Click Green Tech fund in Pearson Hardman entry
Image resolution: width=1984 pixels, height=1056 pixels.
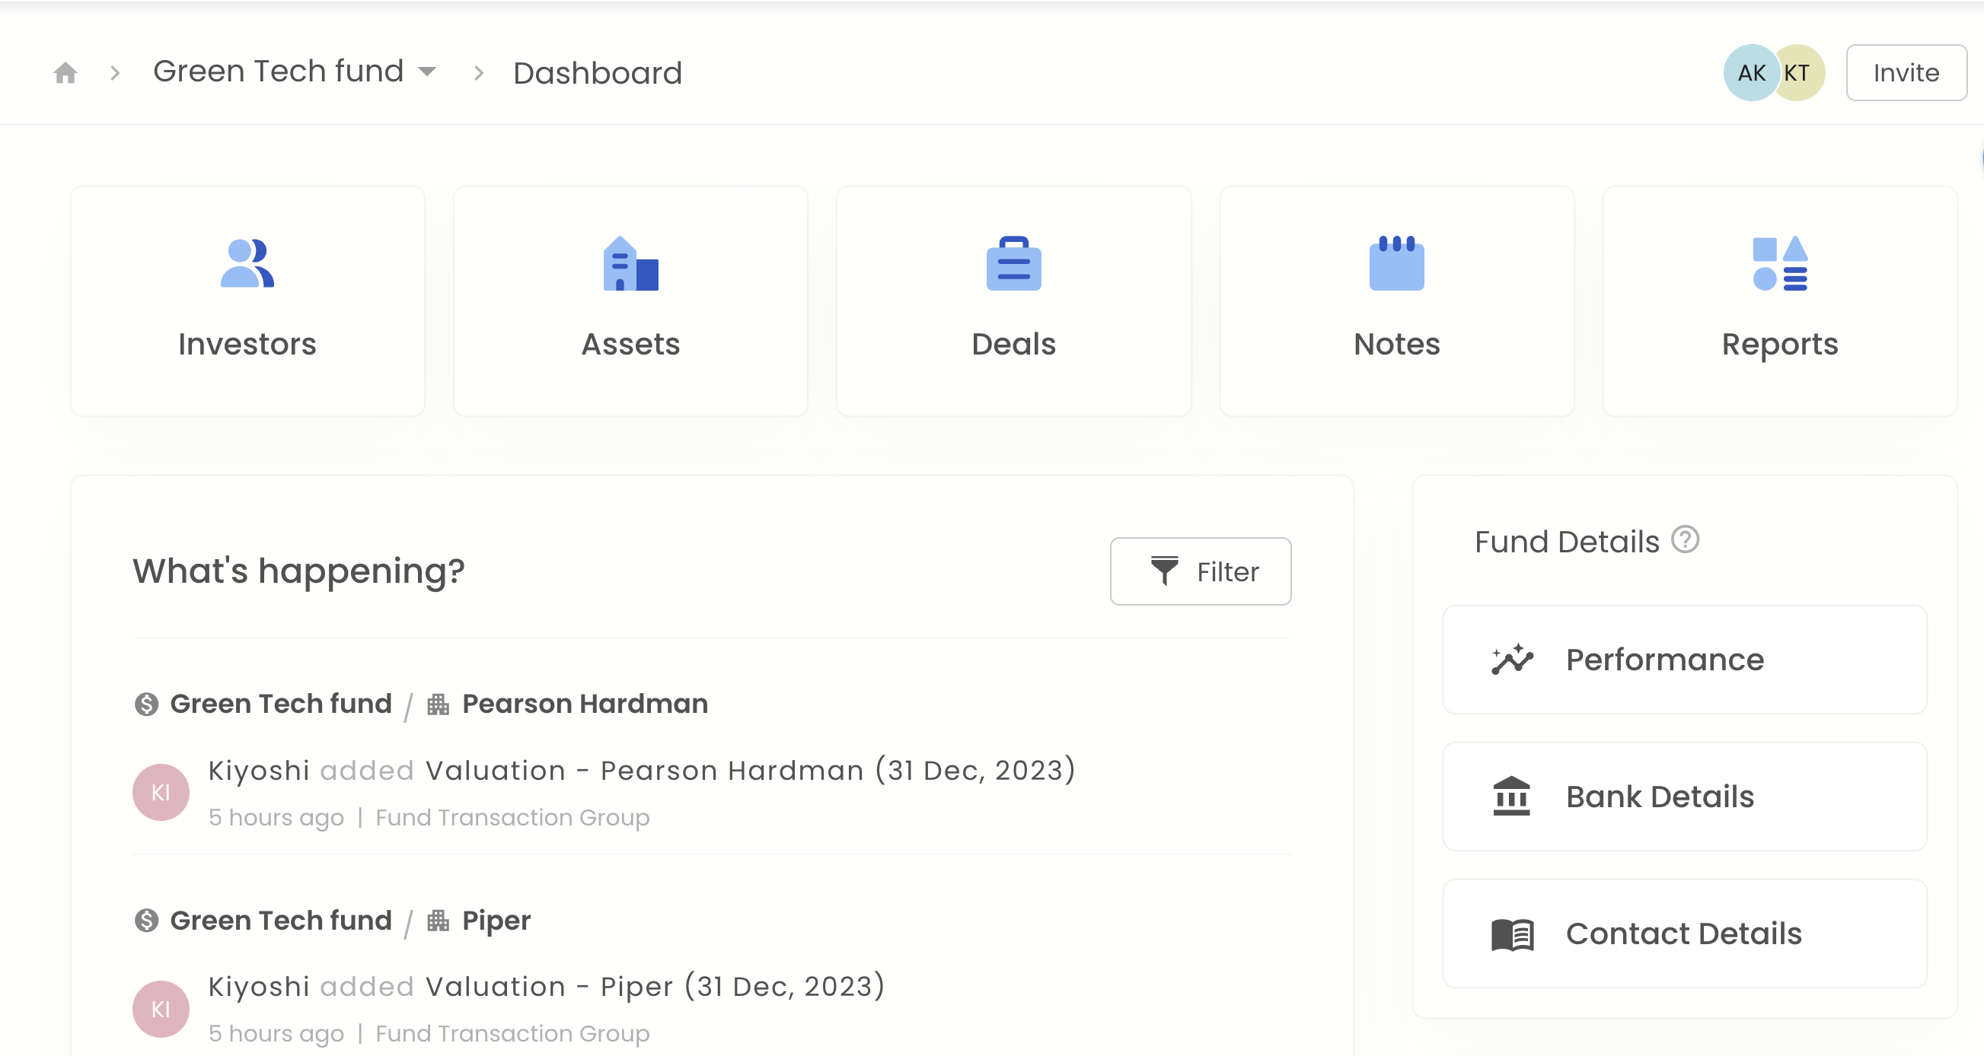(280, 704)
